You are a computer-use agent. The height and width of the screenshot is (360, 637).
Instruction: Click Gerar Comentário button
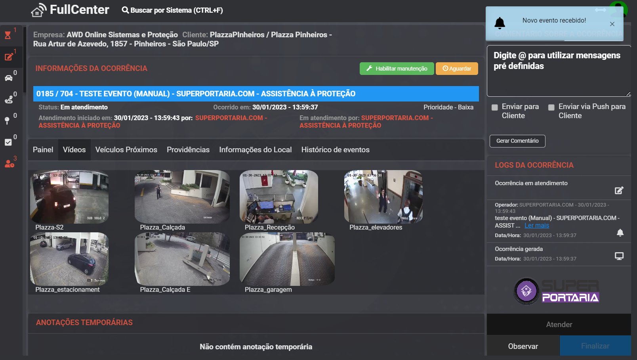[x=517, y=141]
